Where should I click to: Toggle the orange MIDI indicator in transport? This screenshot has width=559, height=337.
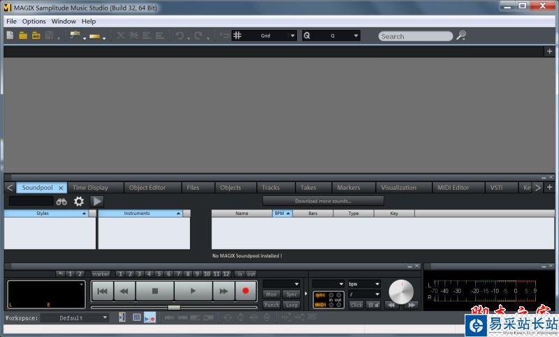(x=321, y=305)
